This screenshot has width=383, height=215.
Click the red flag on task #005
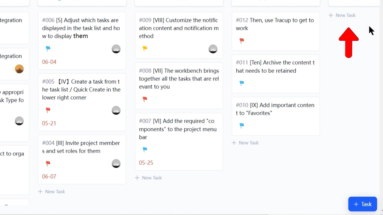coord(48,110)
